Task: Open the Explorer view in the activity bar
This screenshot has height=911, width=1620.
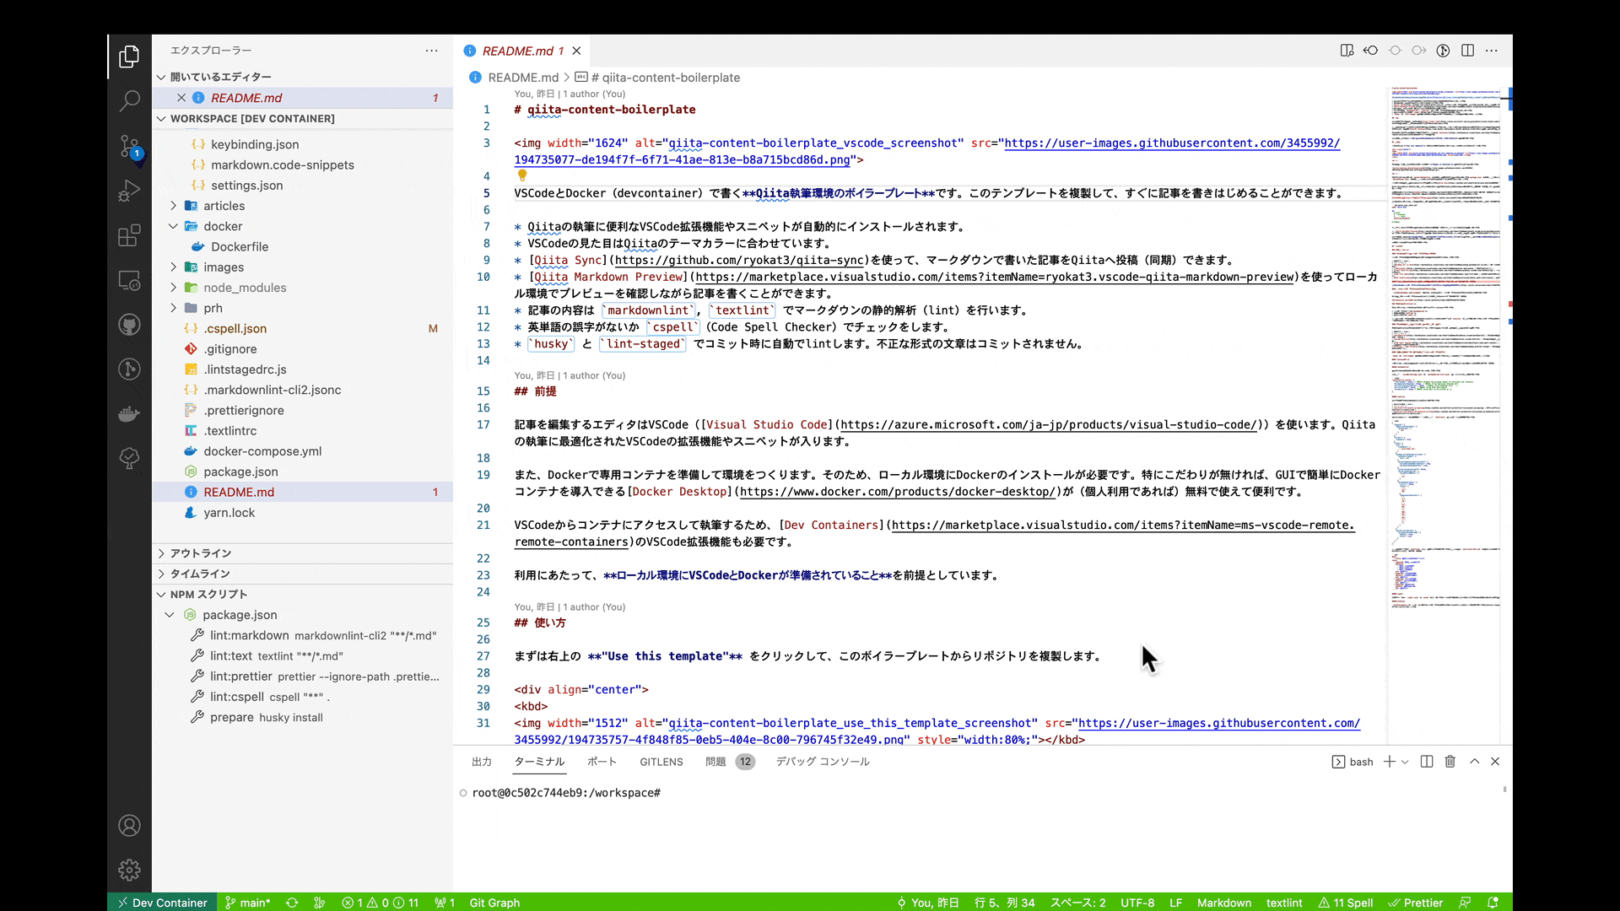Action: (129, 57)
